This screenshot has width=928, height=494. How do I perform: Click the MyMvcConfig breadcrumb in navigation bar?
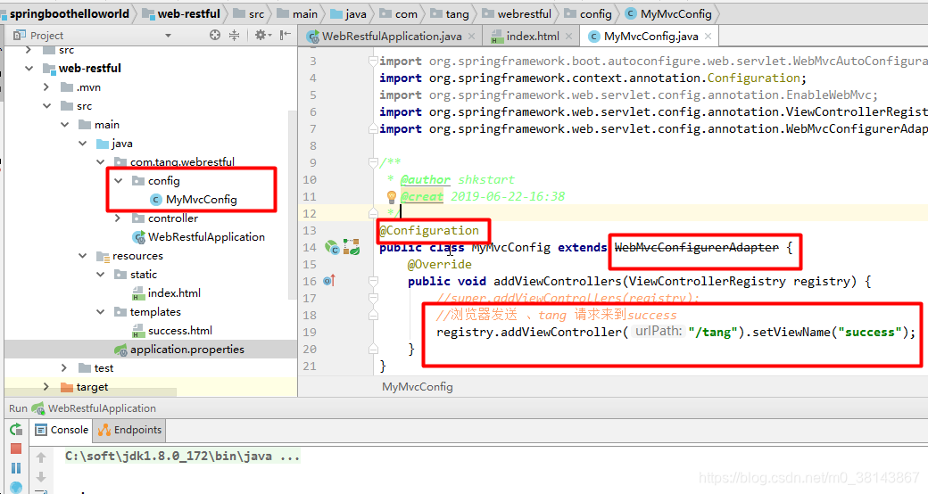coord(675,13)
